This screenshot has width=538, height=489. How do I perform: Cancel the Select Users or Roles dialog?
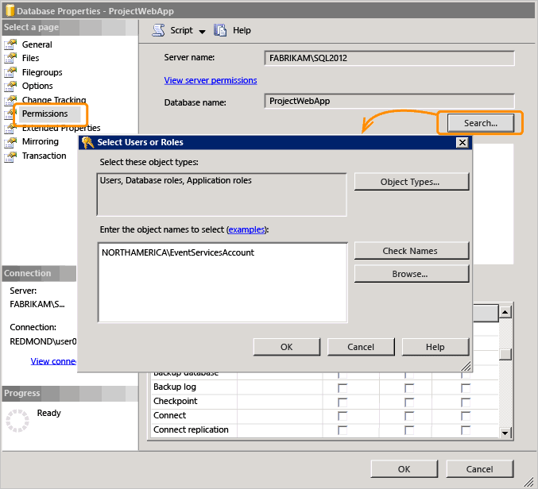tap(361, 347)
